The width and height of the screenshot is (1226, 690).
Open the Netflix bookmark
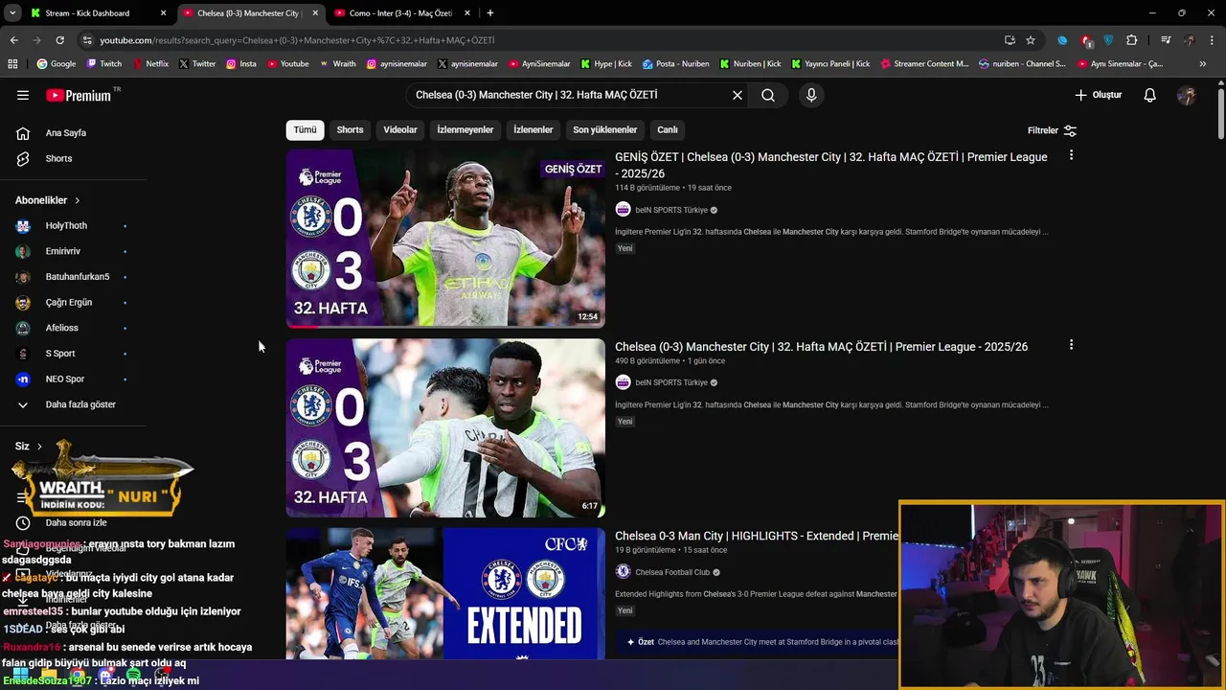point(149,64)
